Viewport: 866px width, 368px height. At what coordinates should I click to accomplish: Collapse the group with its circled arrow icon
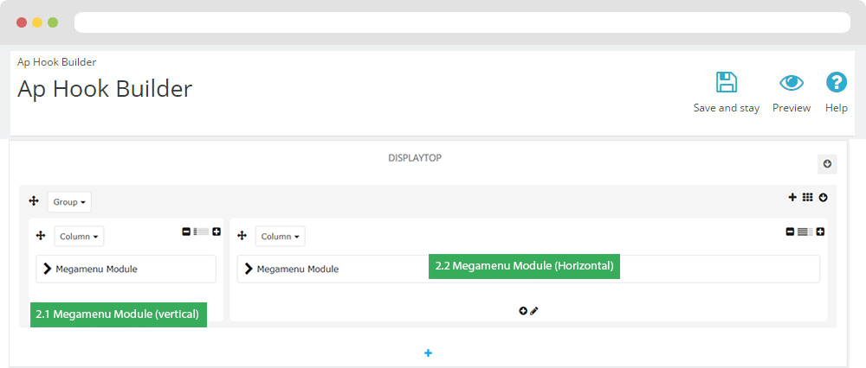823,197
